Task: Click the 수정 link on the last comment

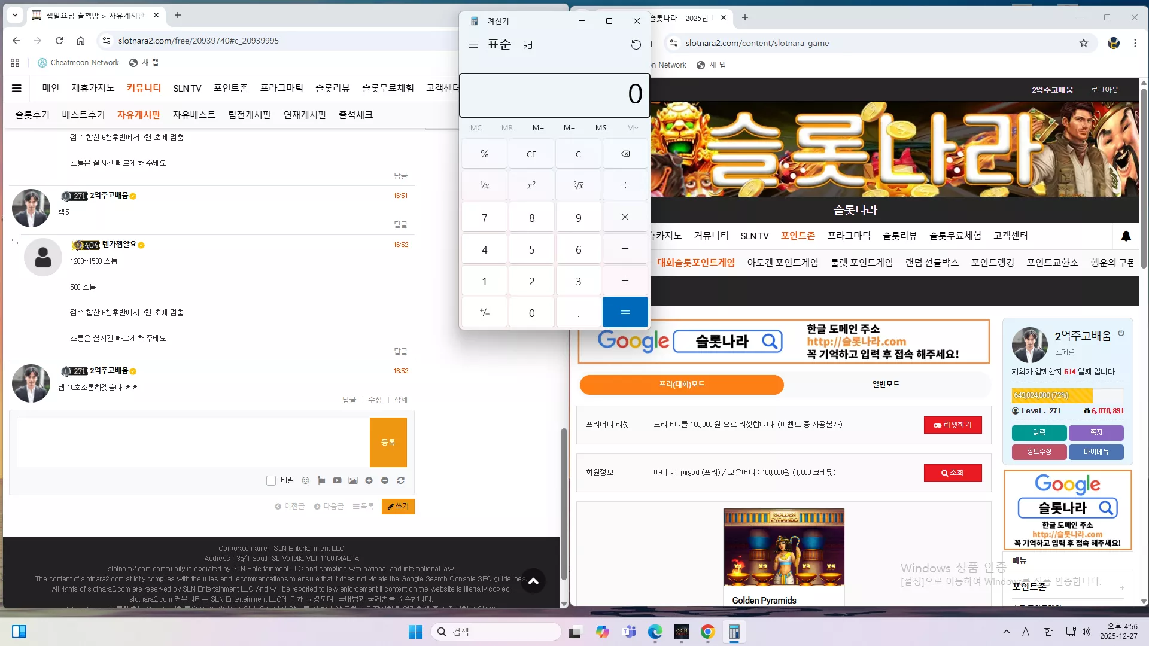Action: tap(375, 400)
